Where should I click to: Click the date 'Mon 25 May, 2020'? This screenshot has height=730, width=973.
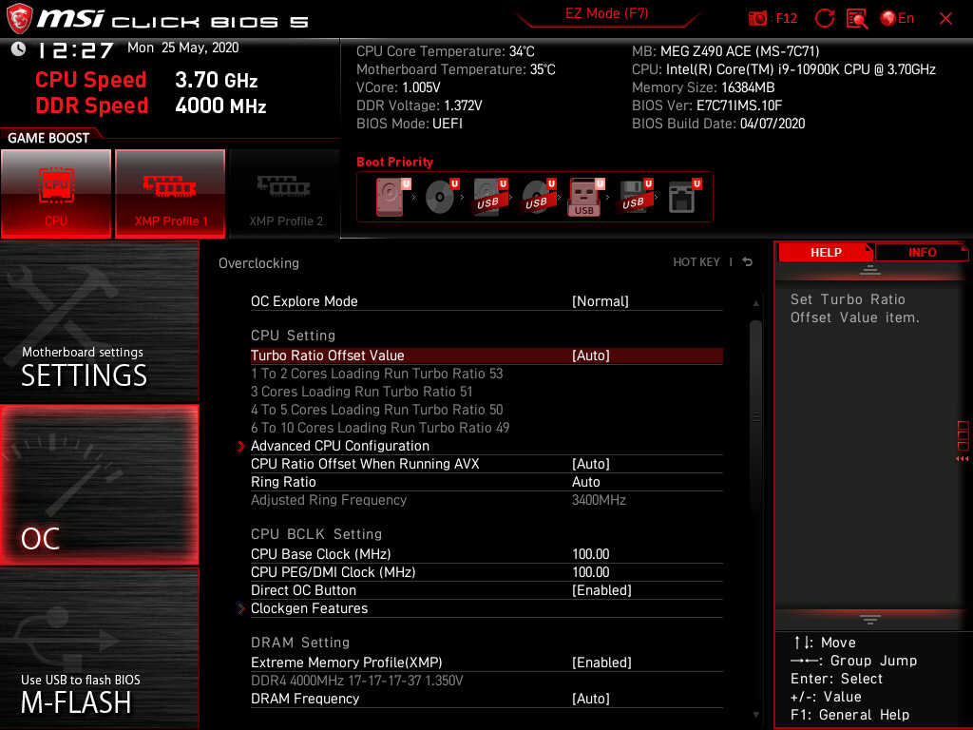pyautogui.click(x=183, y=48)
